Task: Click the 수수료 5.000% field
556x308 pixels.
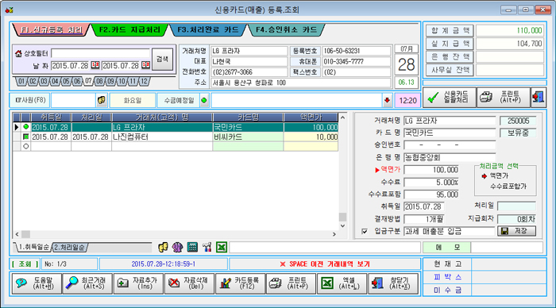Action: click(x=431, y=182)
